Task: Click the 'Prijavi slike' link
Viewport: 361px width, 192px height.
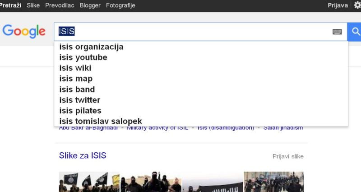Action: [x=288, y=156]
